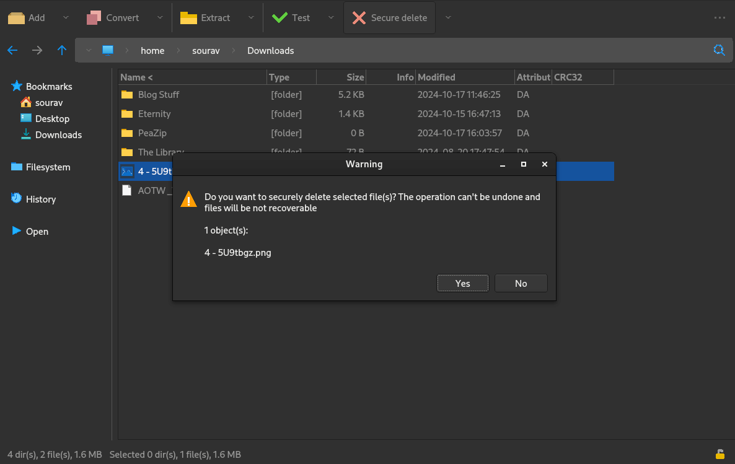Cancel deletion by clicking No
Image resolution: width=735 pixels, height=464 pixels.
pos(521,283)
